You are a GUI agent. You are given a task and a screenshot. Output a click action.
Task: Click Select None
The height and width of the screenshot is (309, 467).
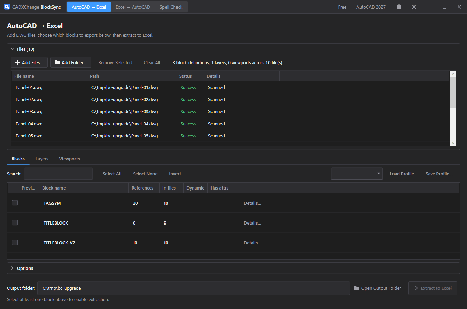[x=145, y=174]
